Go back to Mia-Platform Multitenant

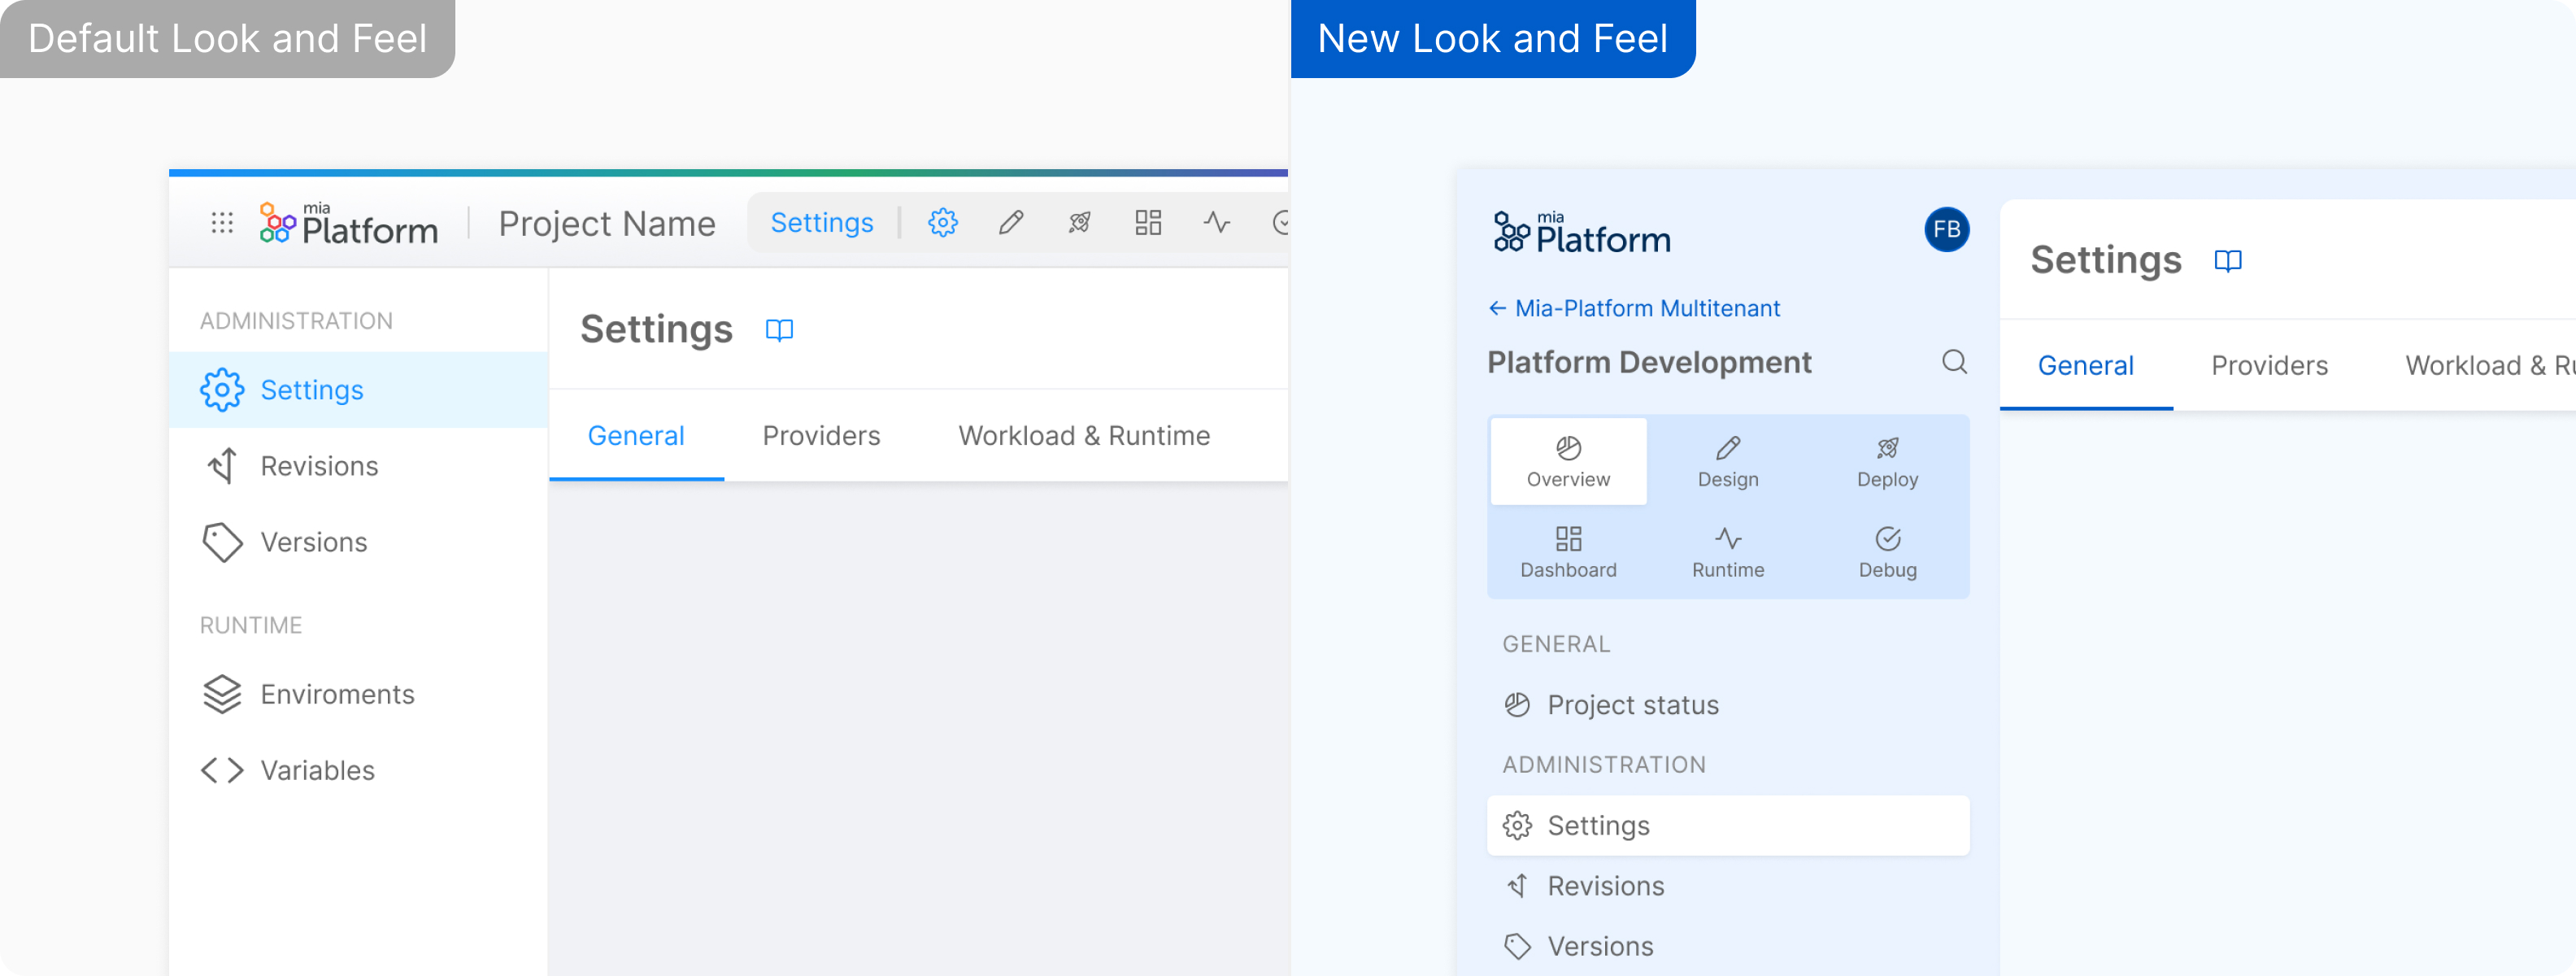[x=1634, y=308]
